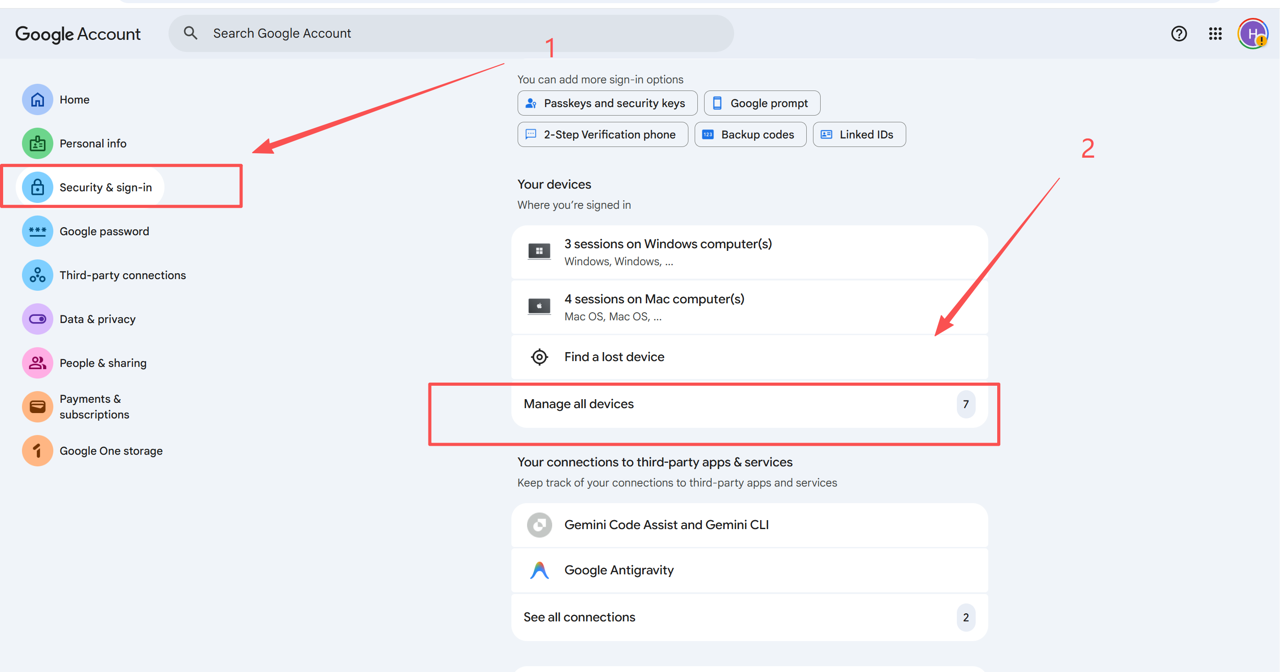Image resolution: width=1280 pixels, height=672 pixels.
Task: Add Google prompt sign-in option
Action: [762, 103]
